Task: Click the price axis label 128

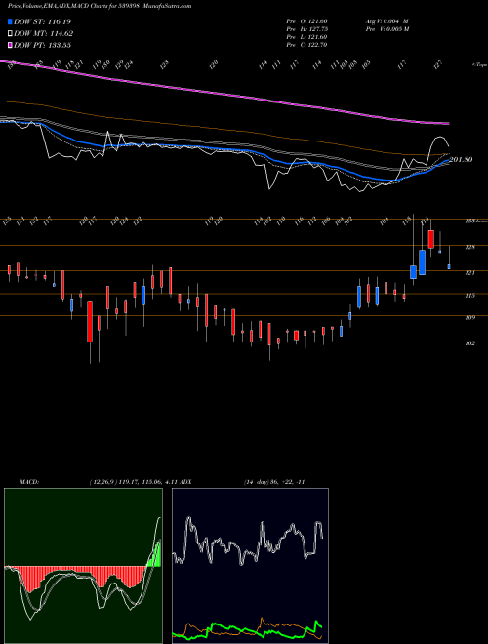Action: 469,247
